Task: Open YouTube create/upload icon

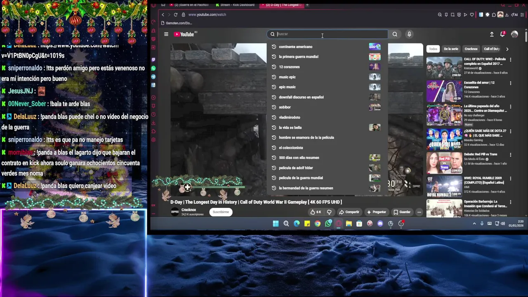Action: [x=492, y=34]
